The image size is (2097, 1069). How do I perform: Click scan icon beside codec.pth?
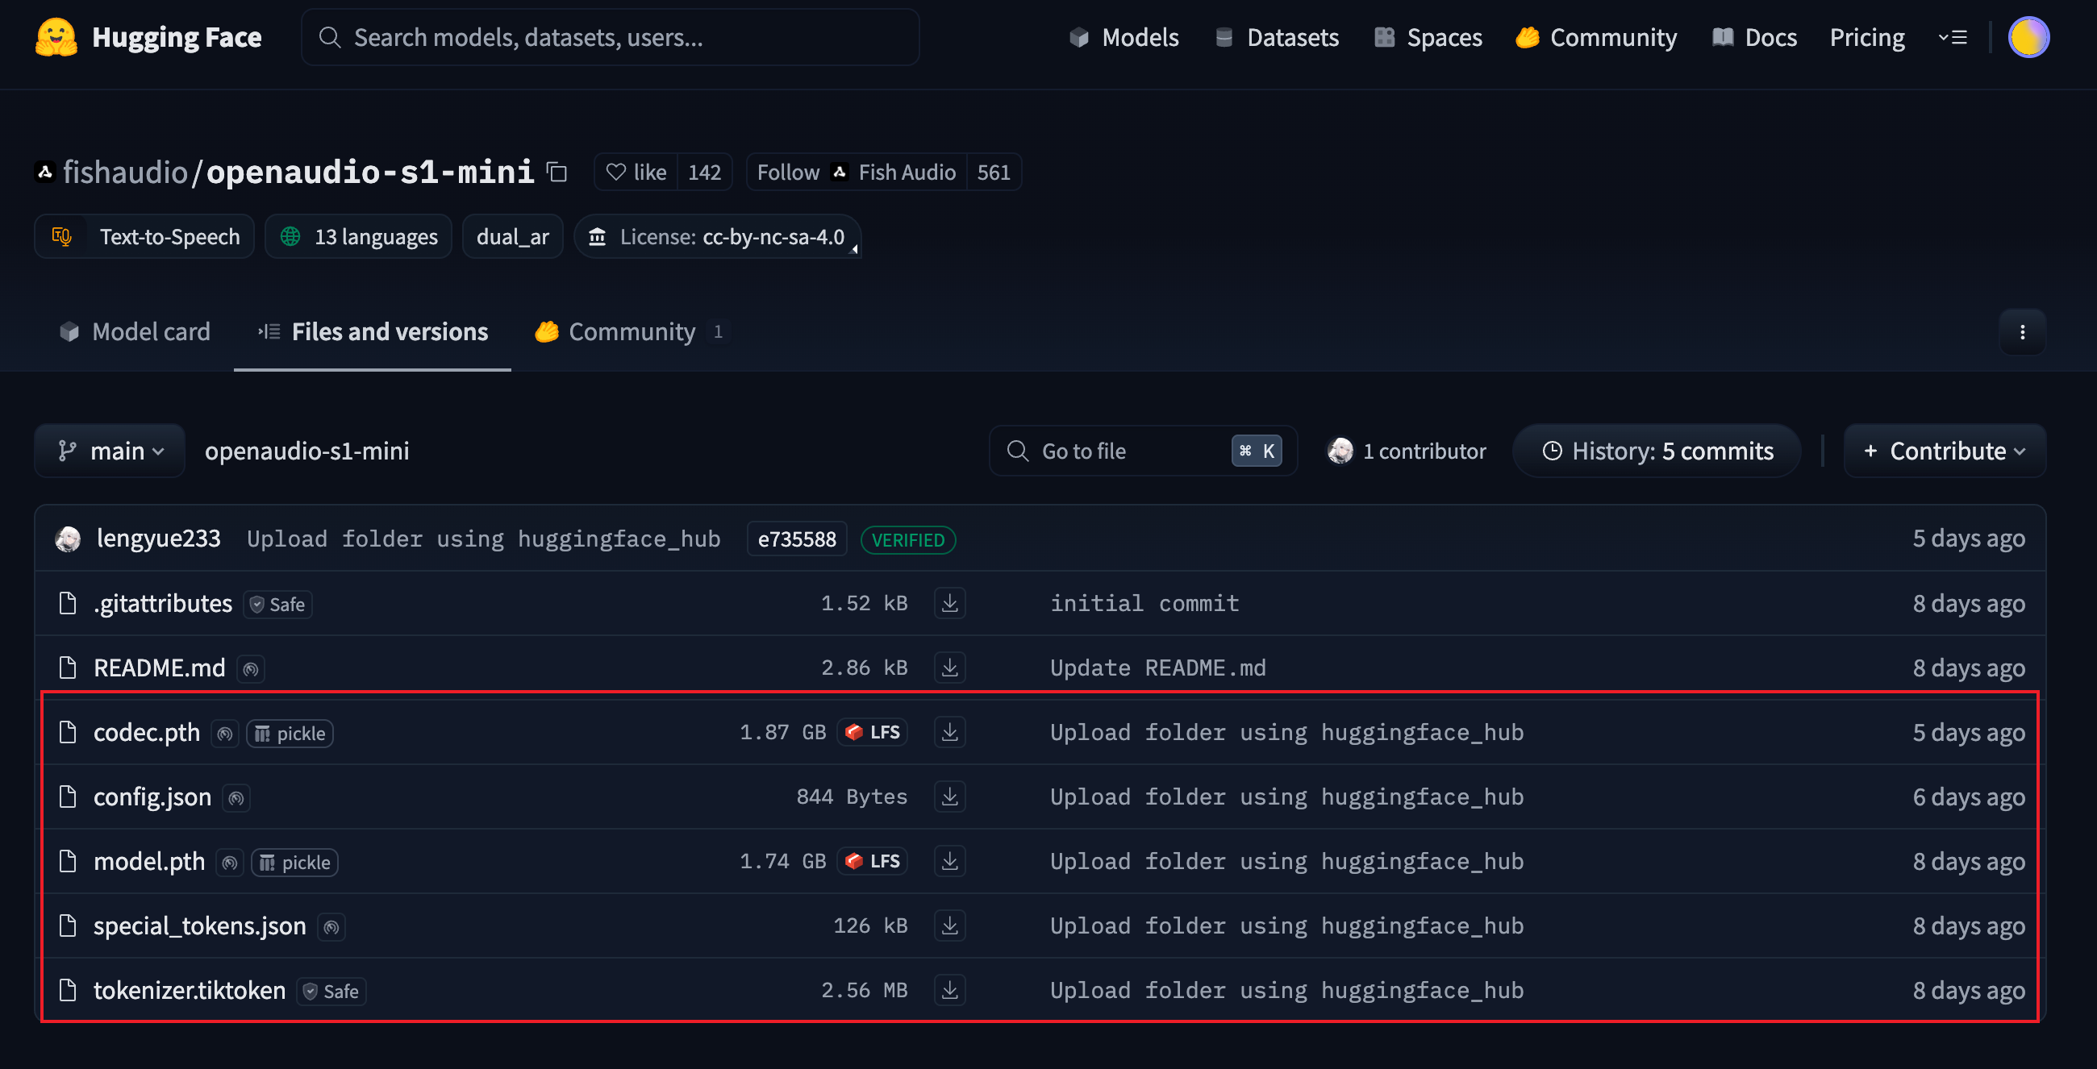click(225, 733)
